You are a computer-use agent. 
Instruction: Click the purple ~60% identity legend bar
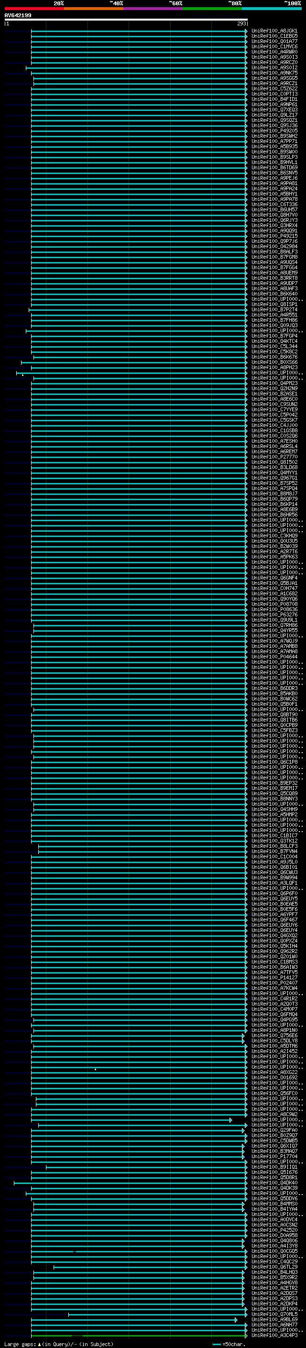[x=153, y=9]
